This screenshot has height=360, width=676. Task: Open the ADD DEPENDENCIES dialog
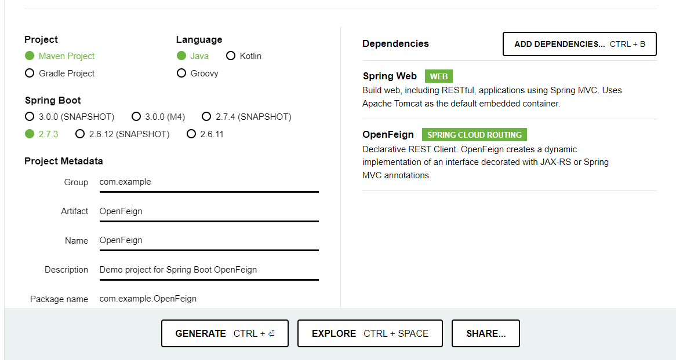[x=579, y=43]
